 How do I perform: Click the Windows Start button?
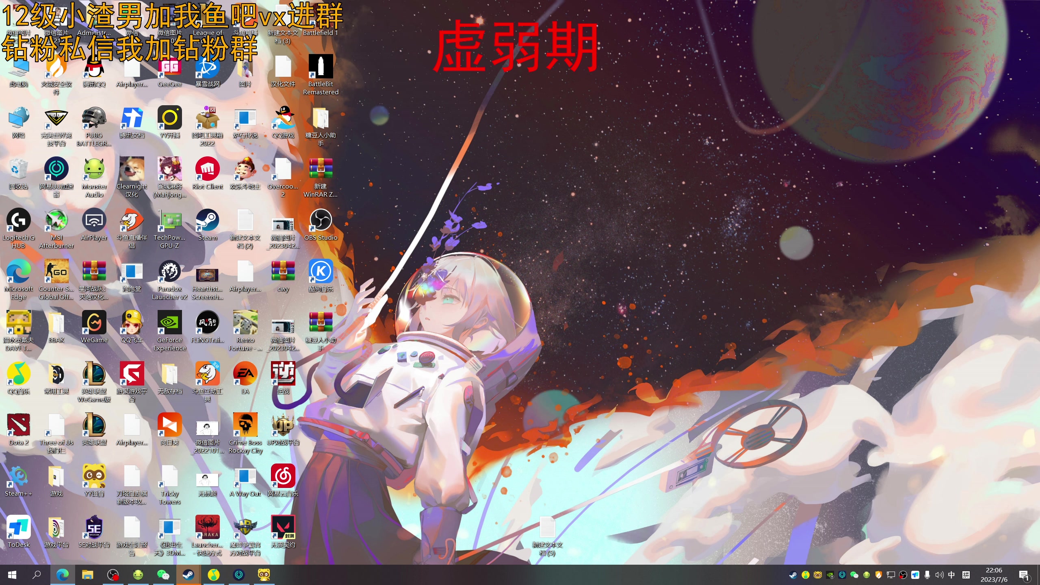(12, 575)
